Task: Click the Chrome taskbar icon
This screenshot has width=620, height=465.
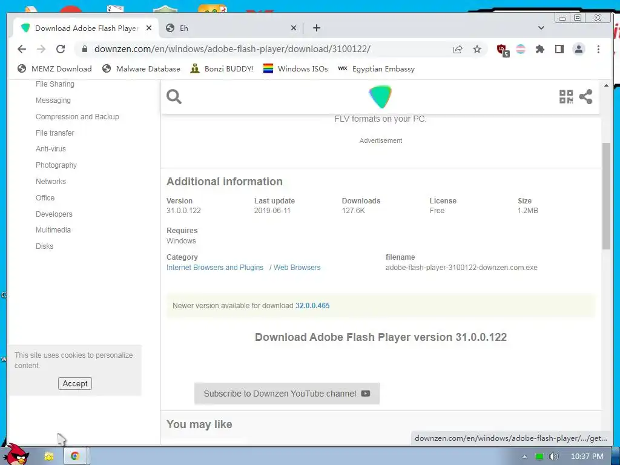Action: coord(75,457)
